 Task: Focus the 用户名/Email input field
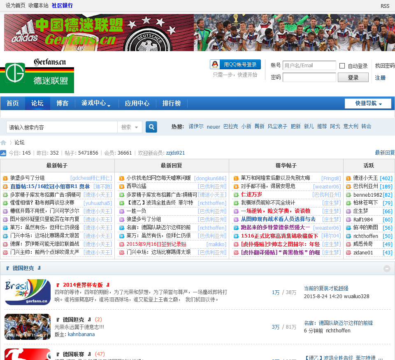[309, 66]
